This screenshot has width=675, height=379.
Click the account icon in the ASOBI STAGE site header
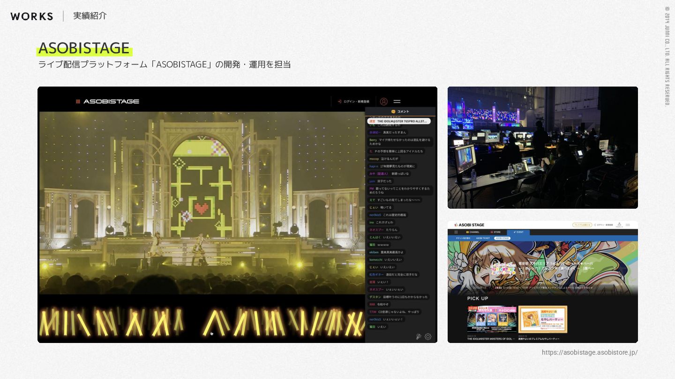click(x=619, y=225)
